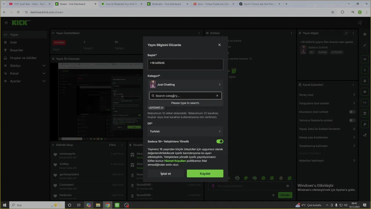Open Yayın İstatistikleri panel options

[x=199, y=33]
